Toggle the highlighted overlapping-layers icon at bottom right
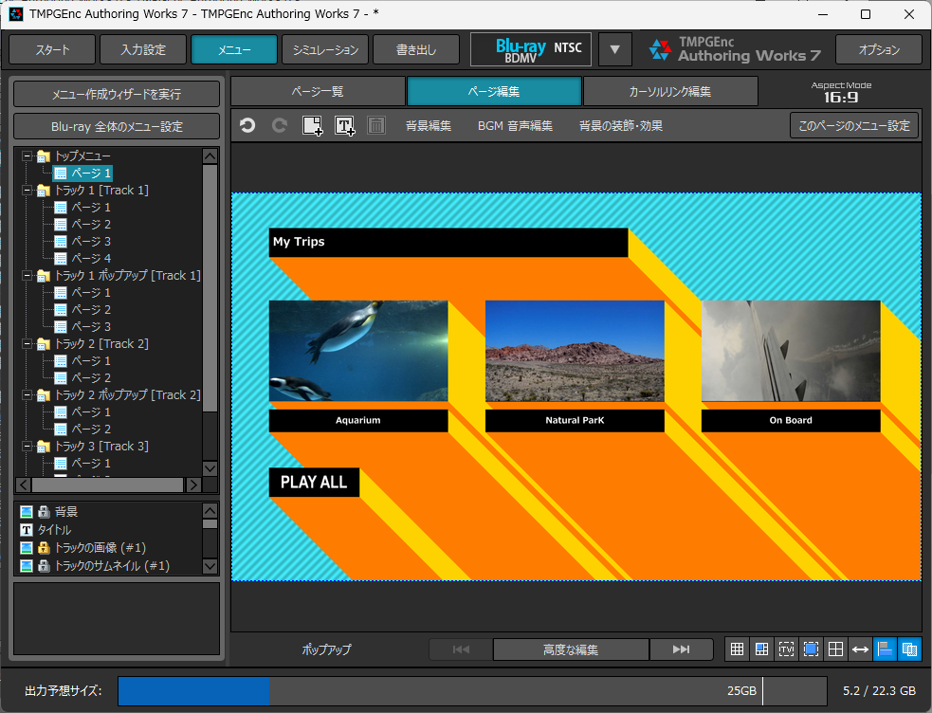The image size is (932, 713). 909,649
